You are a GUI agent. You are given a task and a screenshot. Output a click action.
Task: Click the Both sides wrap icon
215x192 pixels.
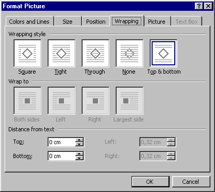(27, 101)
